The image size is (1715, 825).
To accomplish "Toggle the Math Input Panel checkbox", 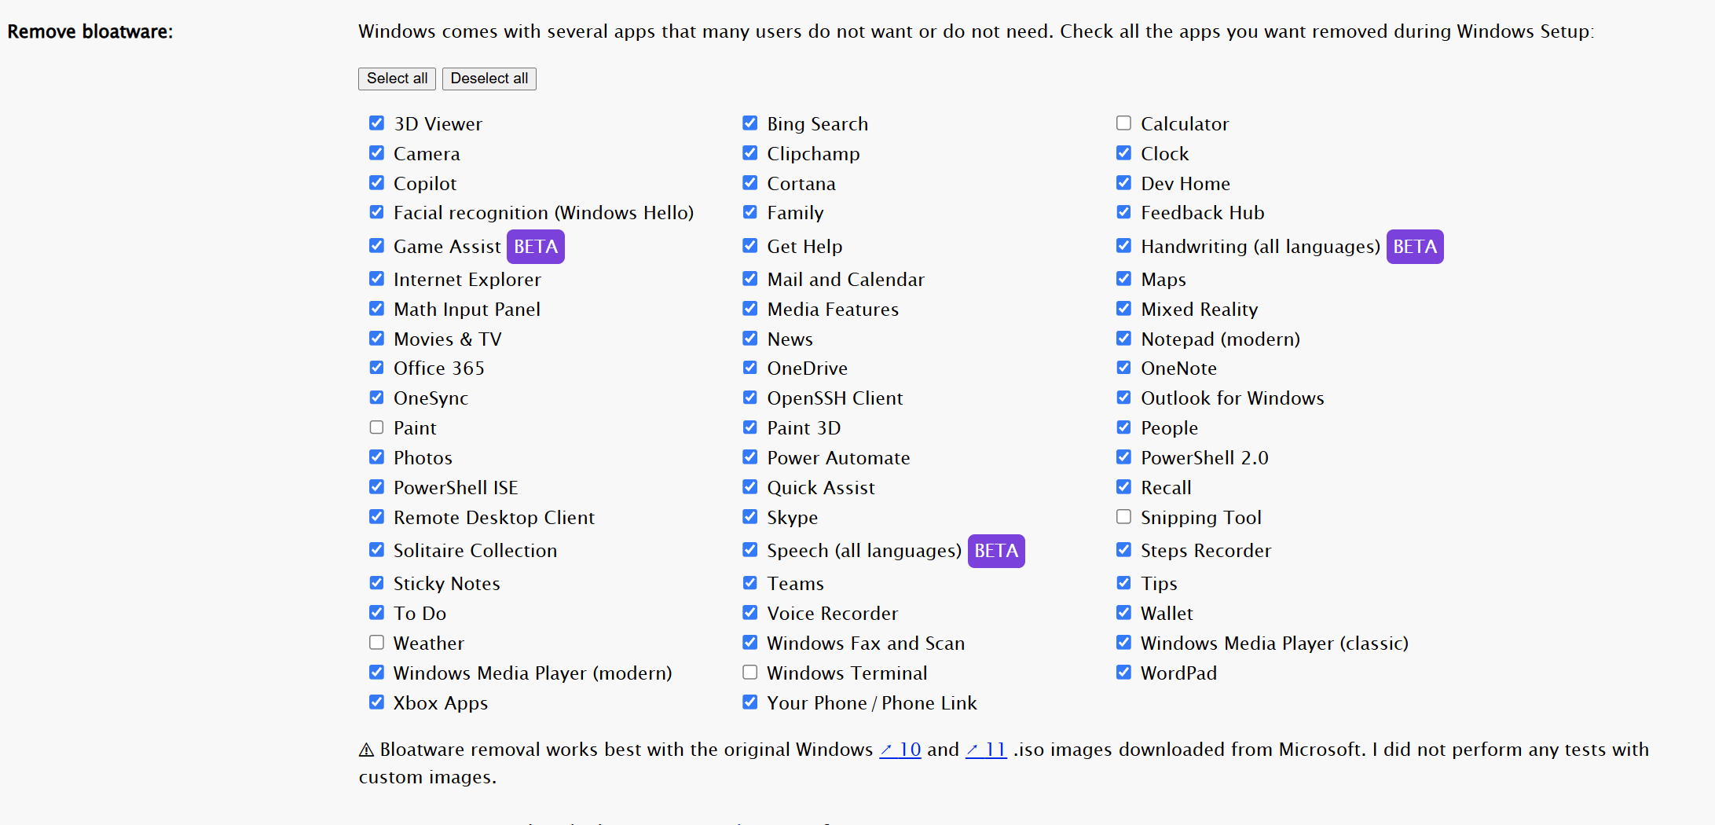I will click(x=377, y=309).
